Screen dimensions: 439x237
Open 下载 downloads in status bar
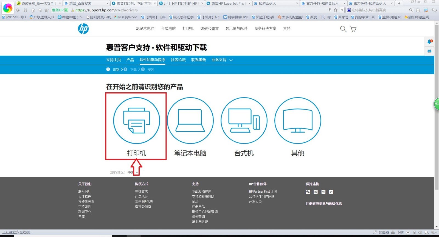click(x=398, y=232)
